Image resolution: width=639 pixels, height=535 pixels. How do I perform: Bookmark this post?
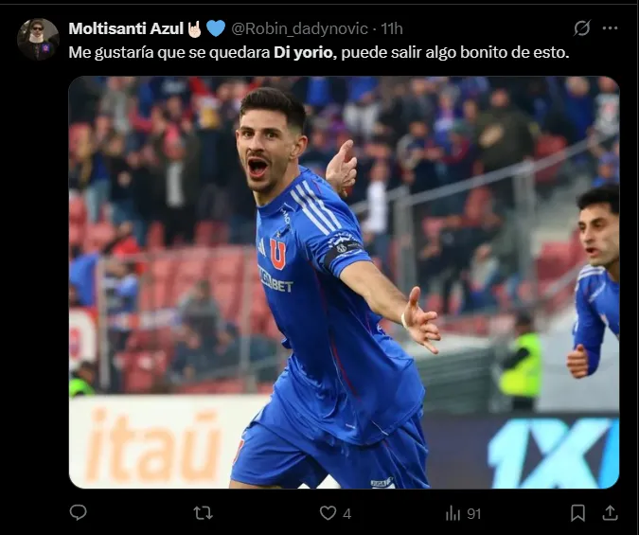(x=577, y=513)
